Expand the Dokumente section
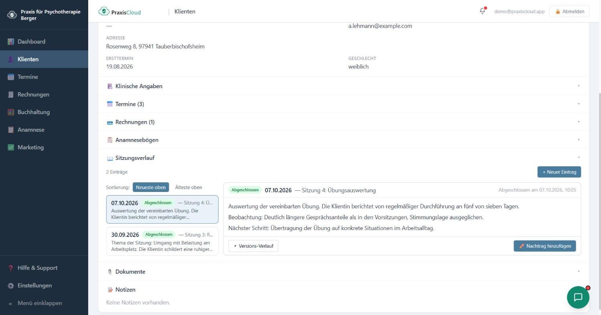The height and width of the screenshot is (315, 601). pos(343,271)
